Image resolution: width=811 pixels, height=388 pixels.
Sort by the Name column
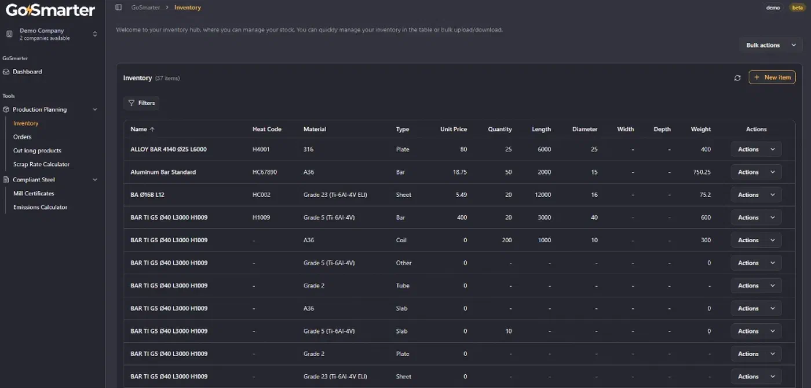143,130
